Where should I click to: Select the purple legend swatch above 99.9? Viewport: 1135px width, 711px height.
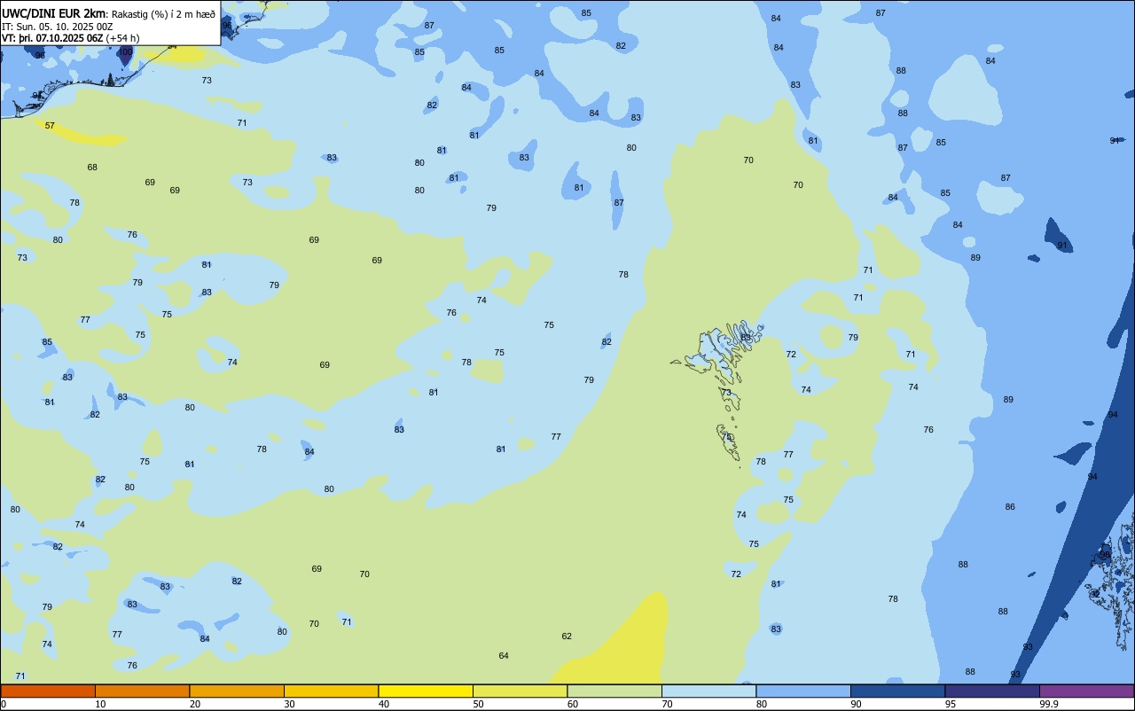[1086, 691]
